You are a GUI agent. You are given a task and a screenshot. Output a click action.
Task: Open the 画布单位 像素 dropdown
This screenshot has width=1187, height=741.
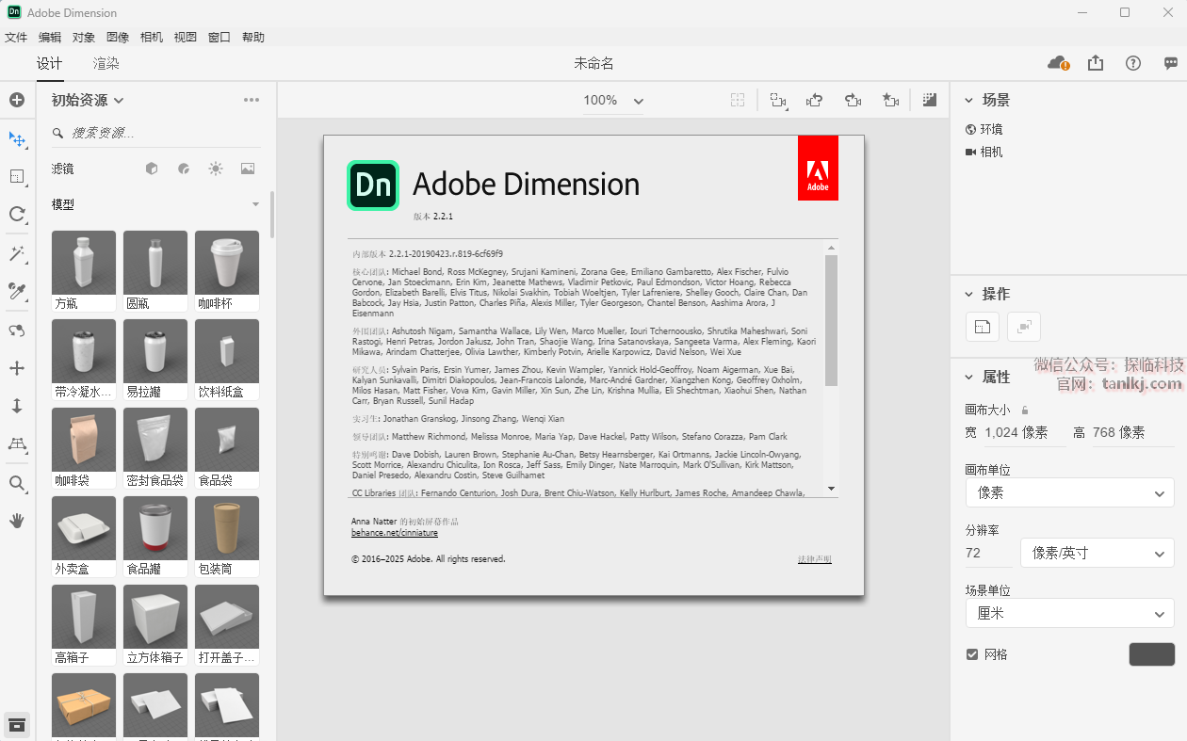1069,492
